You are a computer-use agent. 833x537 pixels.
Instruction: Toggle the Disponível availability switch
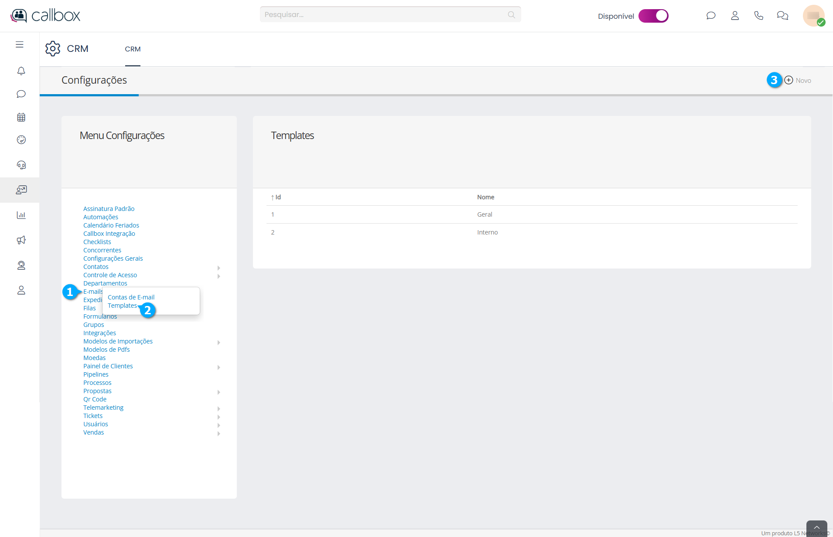653,16
